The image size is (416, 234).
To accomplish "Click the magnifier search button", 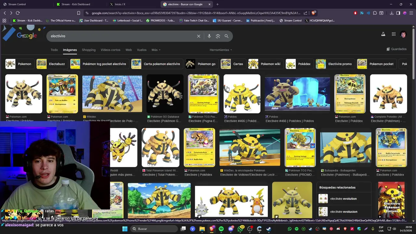I will [227, 36].
